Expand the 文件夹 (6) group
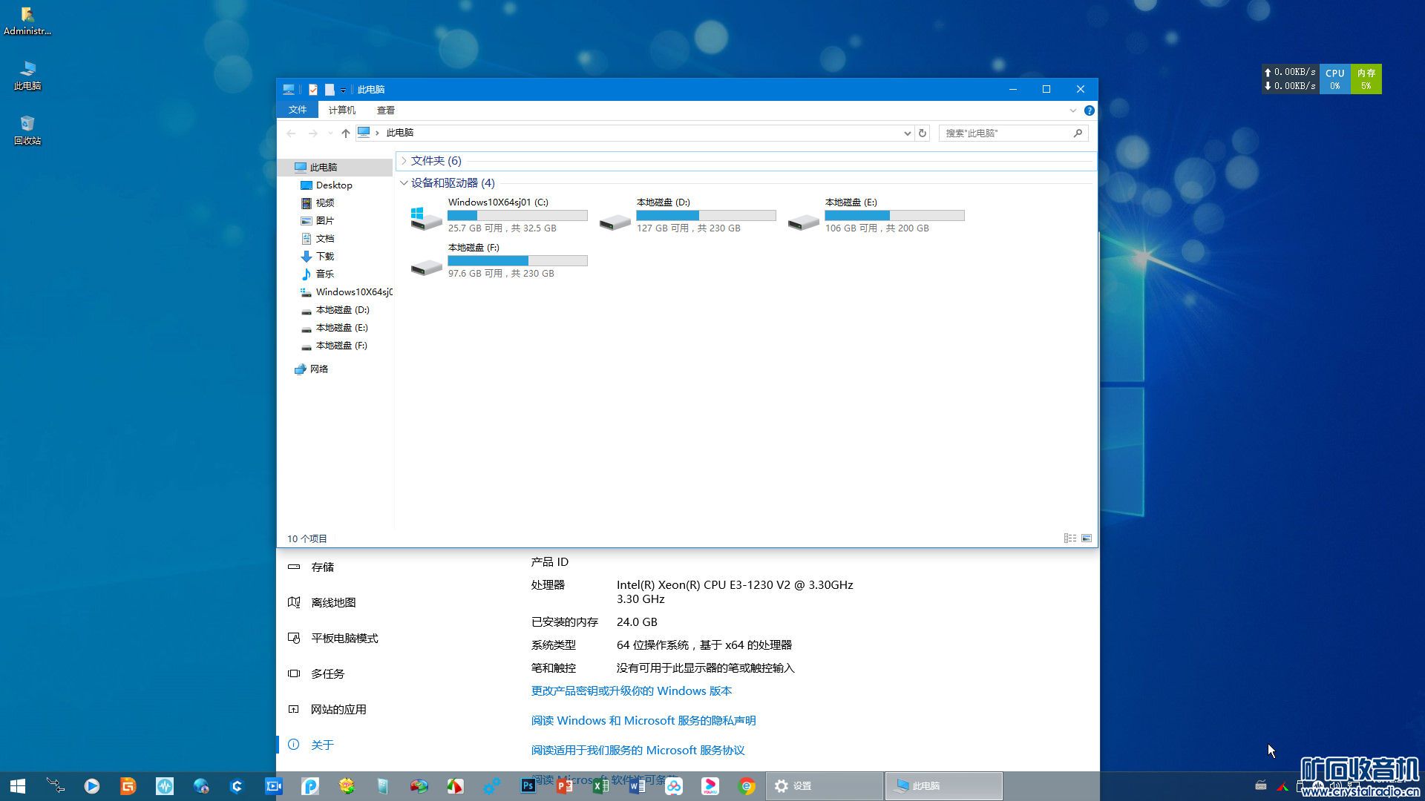The width and height of the screenshot is (1425, 801). (404, 161)
